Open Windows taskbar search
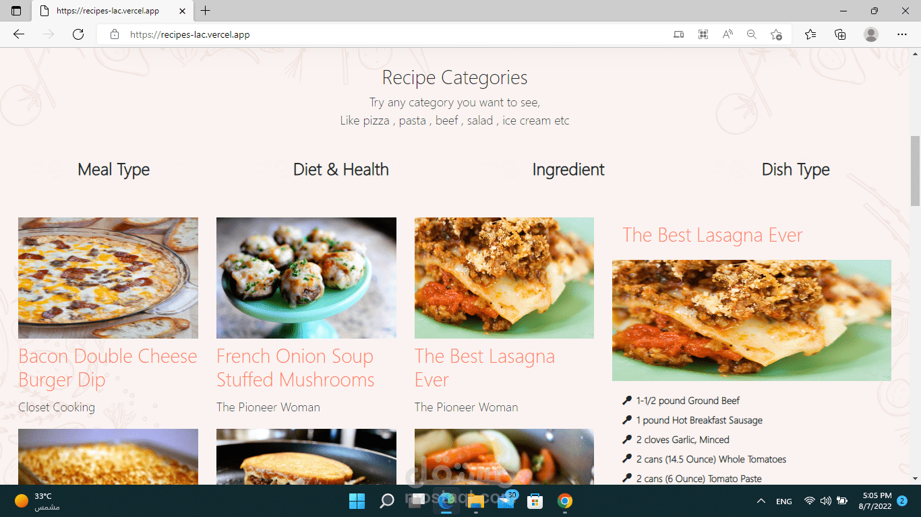Viewport: 921px width, 517px height. point(387,501)
